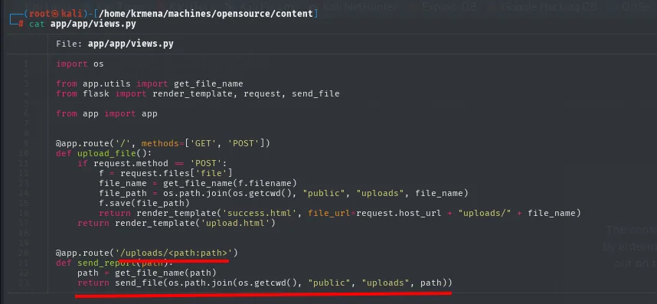Click the 'f.save(file_path)' line
Viewport: 657px width, 304px height.
tap(144, 203)
